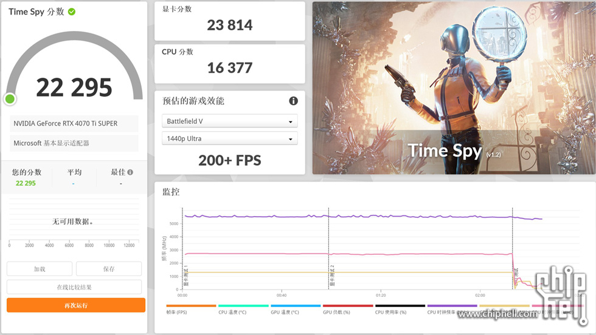The width and height of the screenshot is (596, 335).
Task: Click the 显卡测试 2 marker line on chart
Action: (329, 248)
